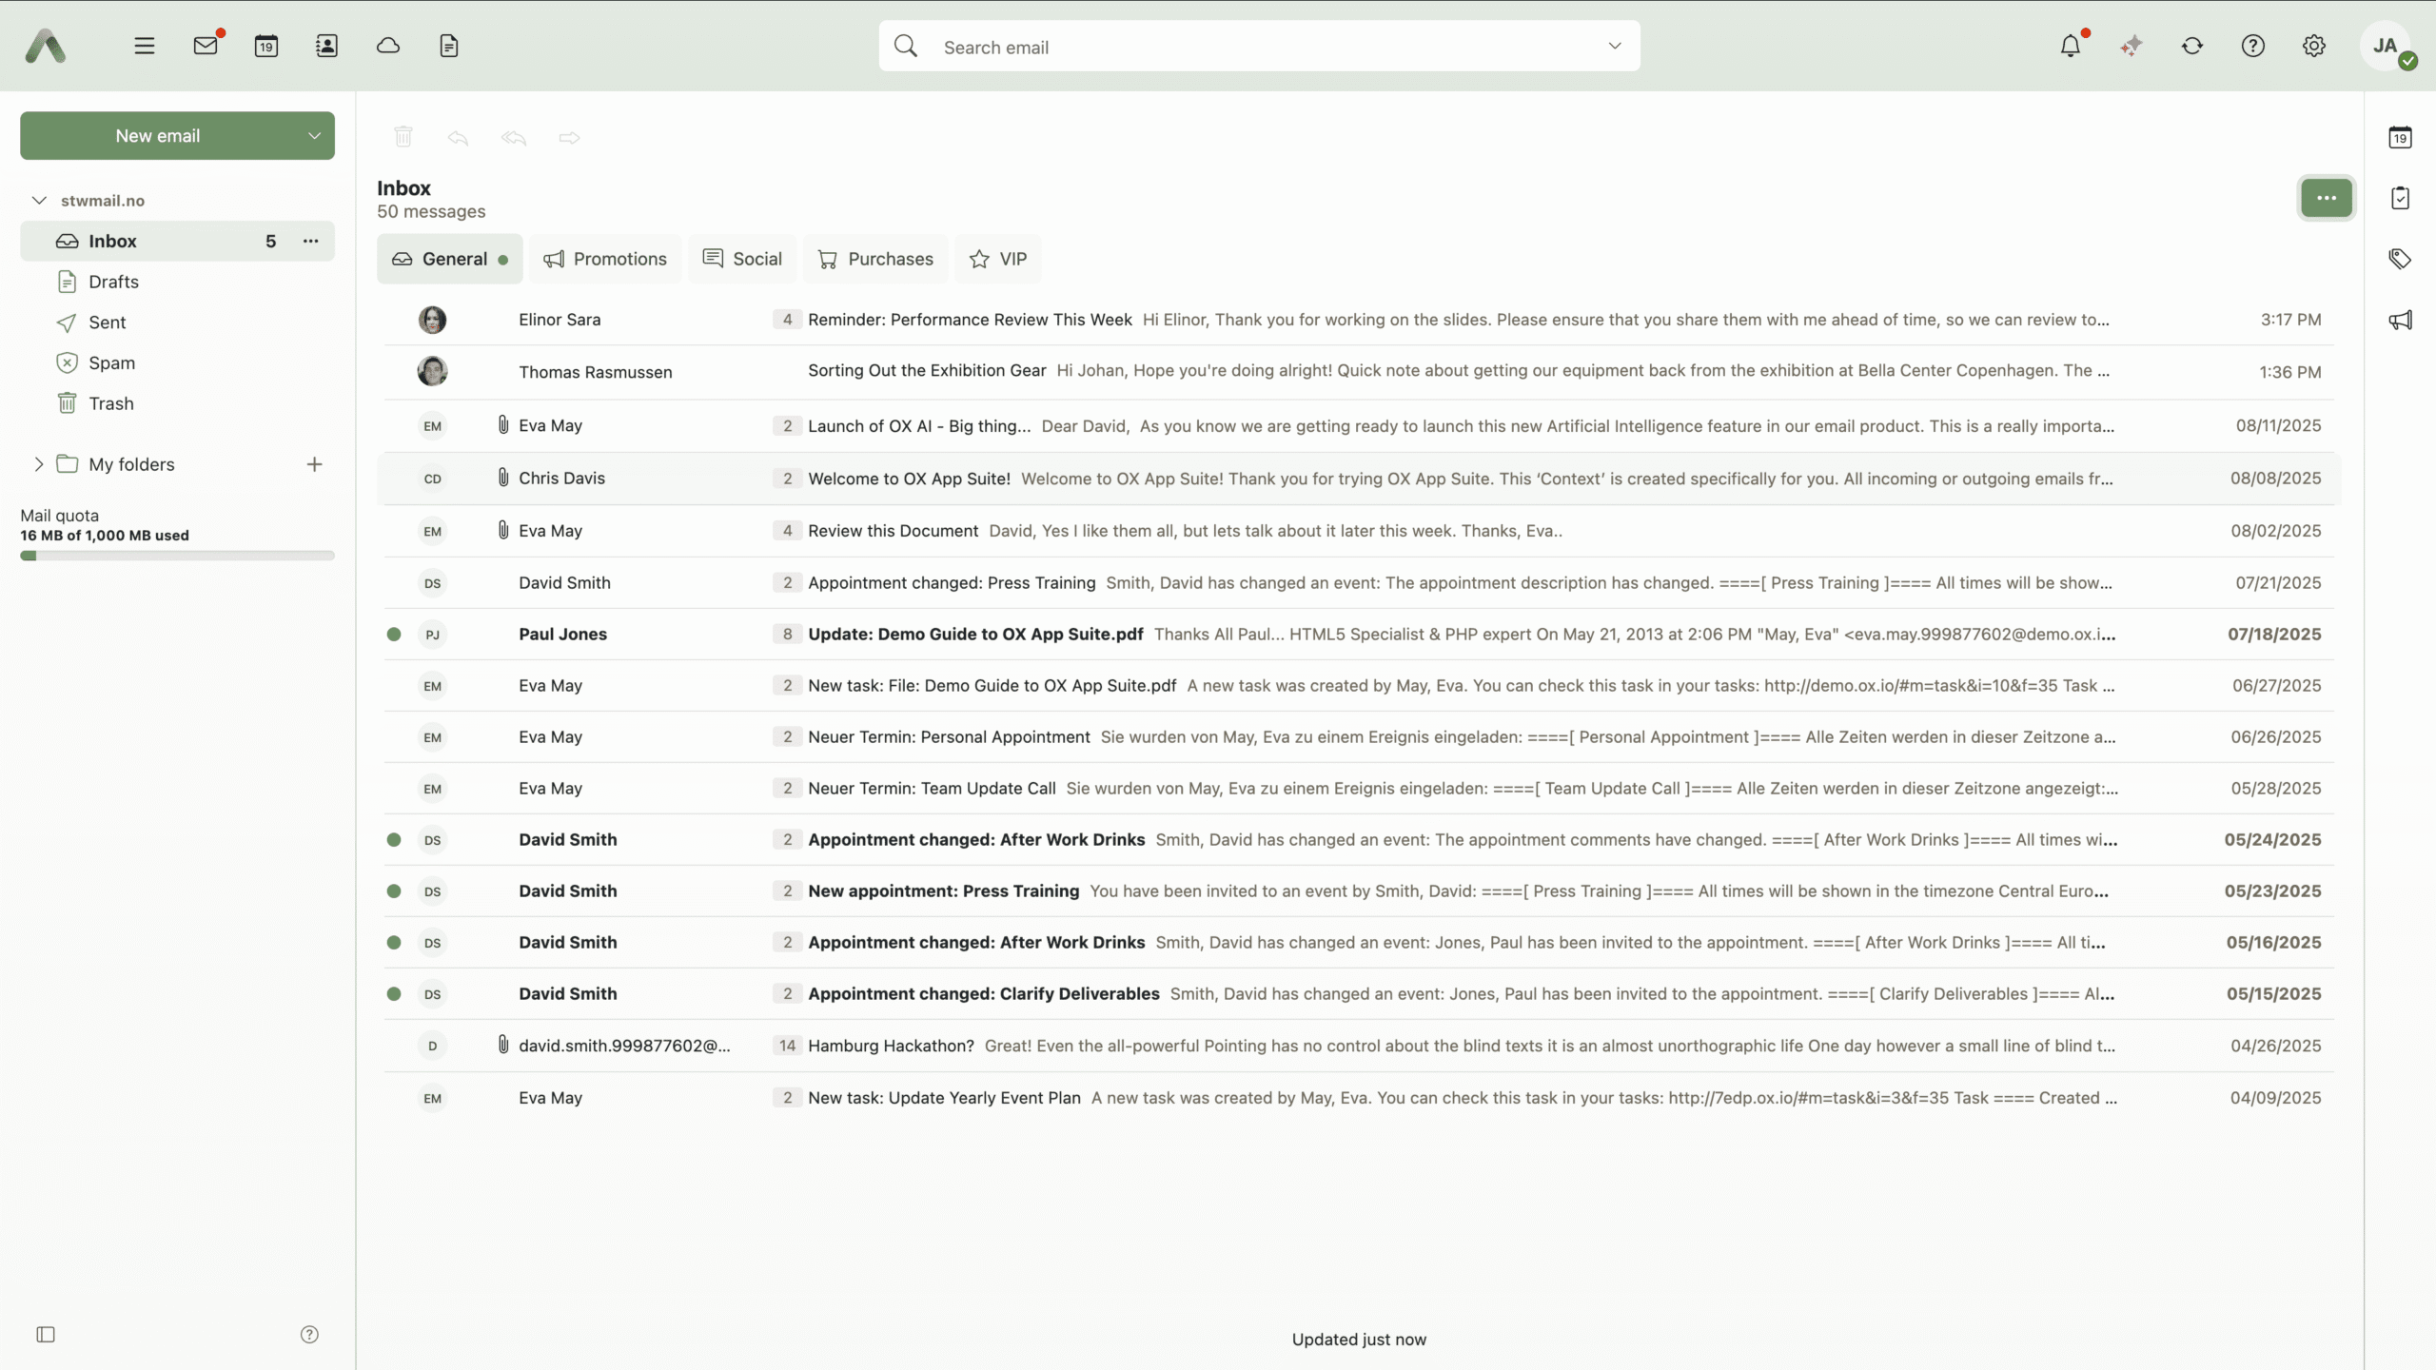Viewport: 2436px width, 1370px height.
Task: Open the Drive cloud icon
Action: (388, 46)
